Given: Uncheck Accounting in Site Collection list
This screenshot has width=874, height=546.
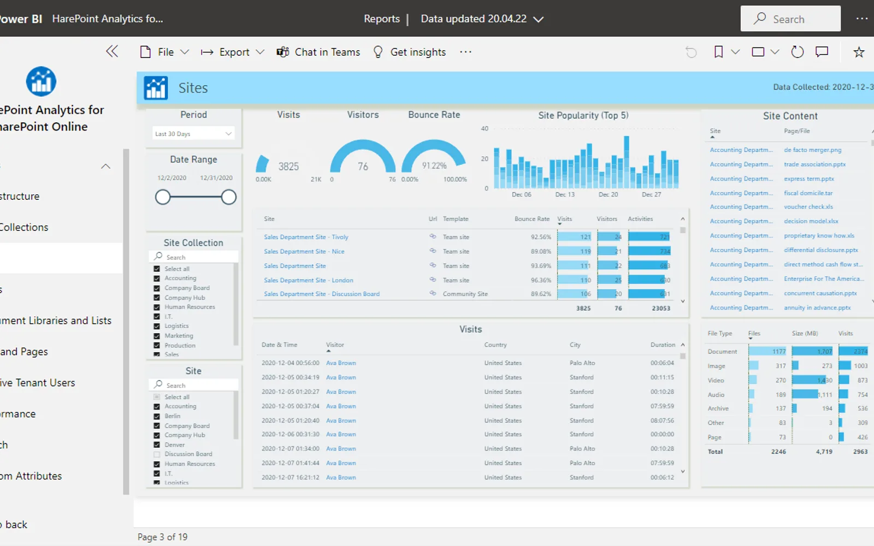Looking at the screenshot, I should tap(157, 278).
